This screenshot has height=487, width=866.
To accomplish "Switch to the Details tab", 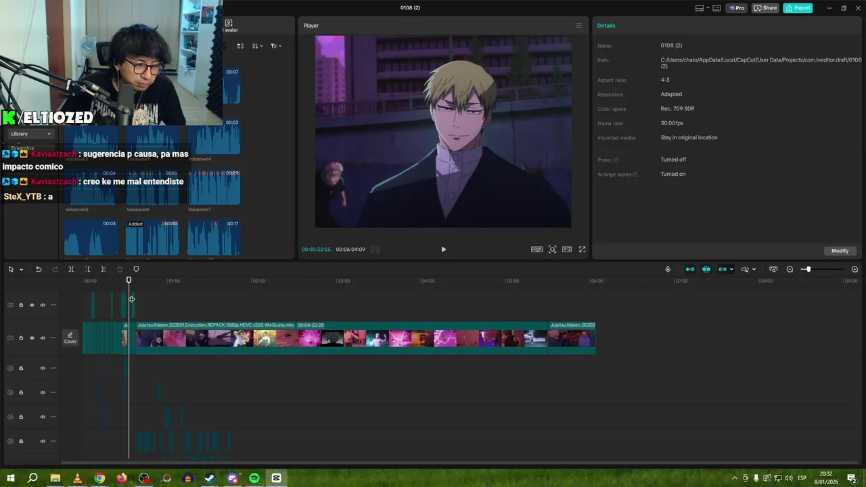I will point(606,26).
